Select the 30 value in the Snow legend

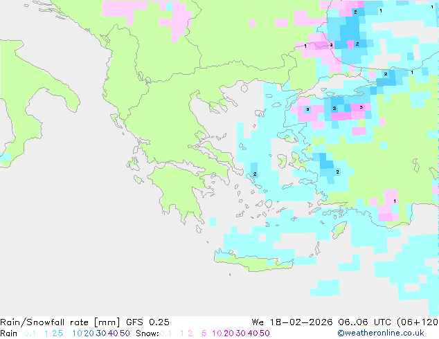click(241, 333)
